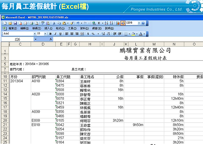Click the New workbook icon
This screenshot has width=203, height=145.
[x=5, y=23]
